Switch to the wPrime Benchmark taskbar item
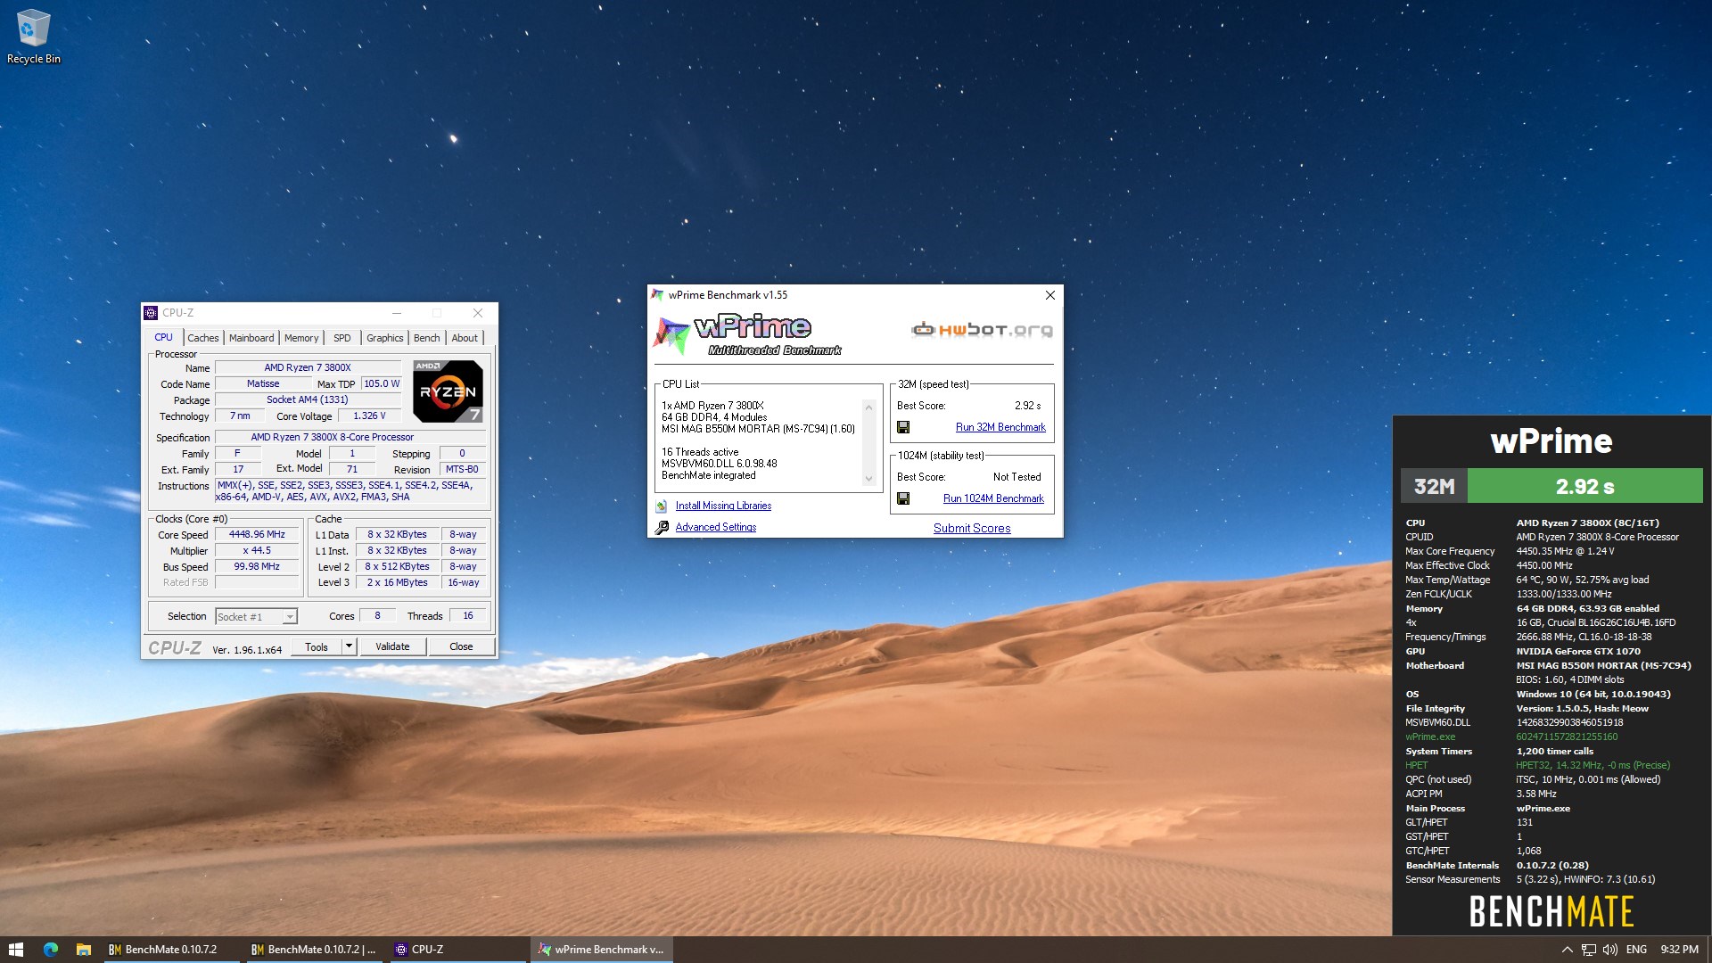Screen dimensions: 1712x963 point(602,950)
